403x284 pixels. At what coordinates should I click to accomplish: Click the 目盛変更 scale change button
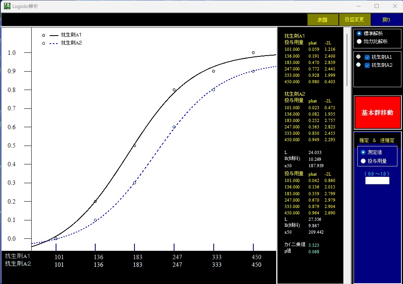354,20
